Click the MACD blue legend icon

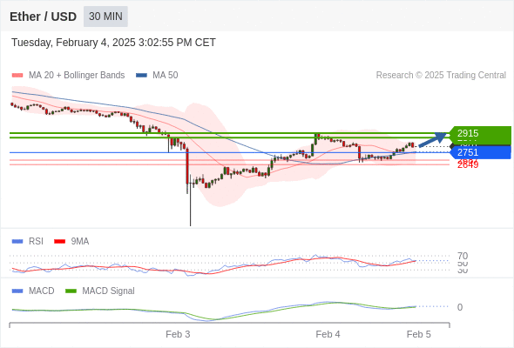tap(17, 291)
